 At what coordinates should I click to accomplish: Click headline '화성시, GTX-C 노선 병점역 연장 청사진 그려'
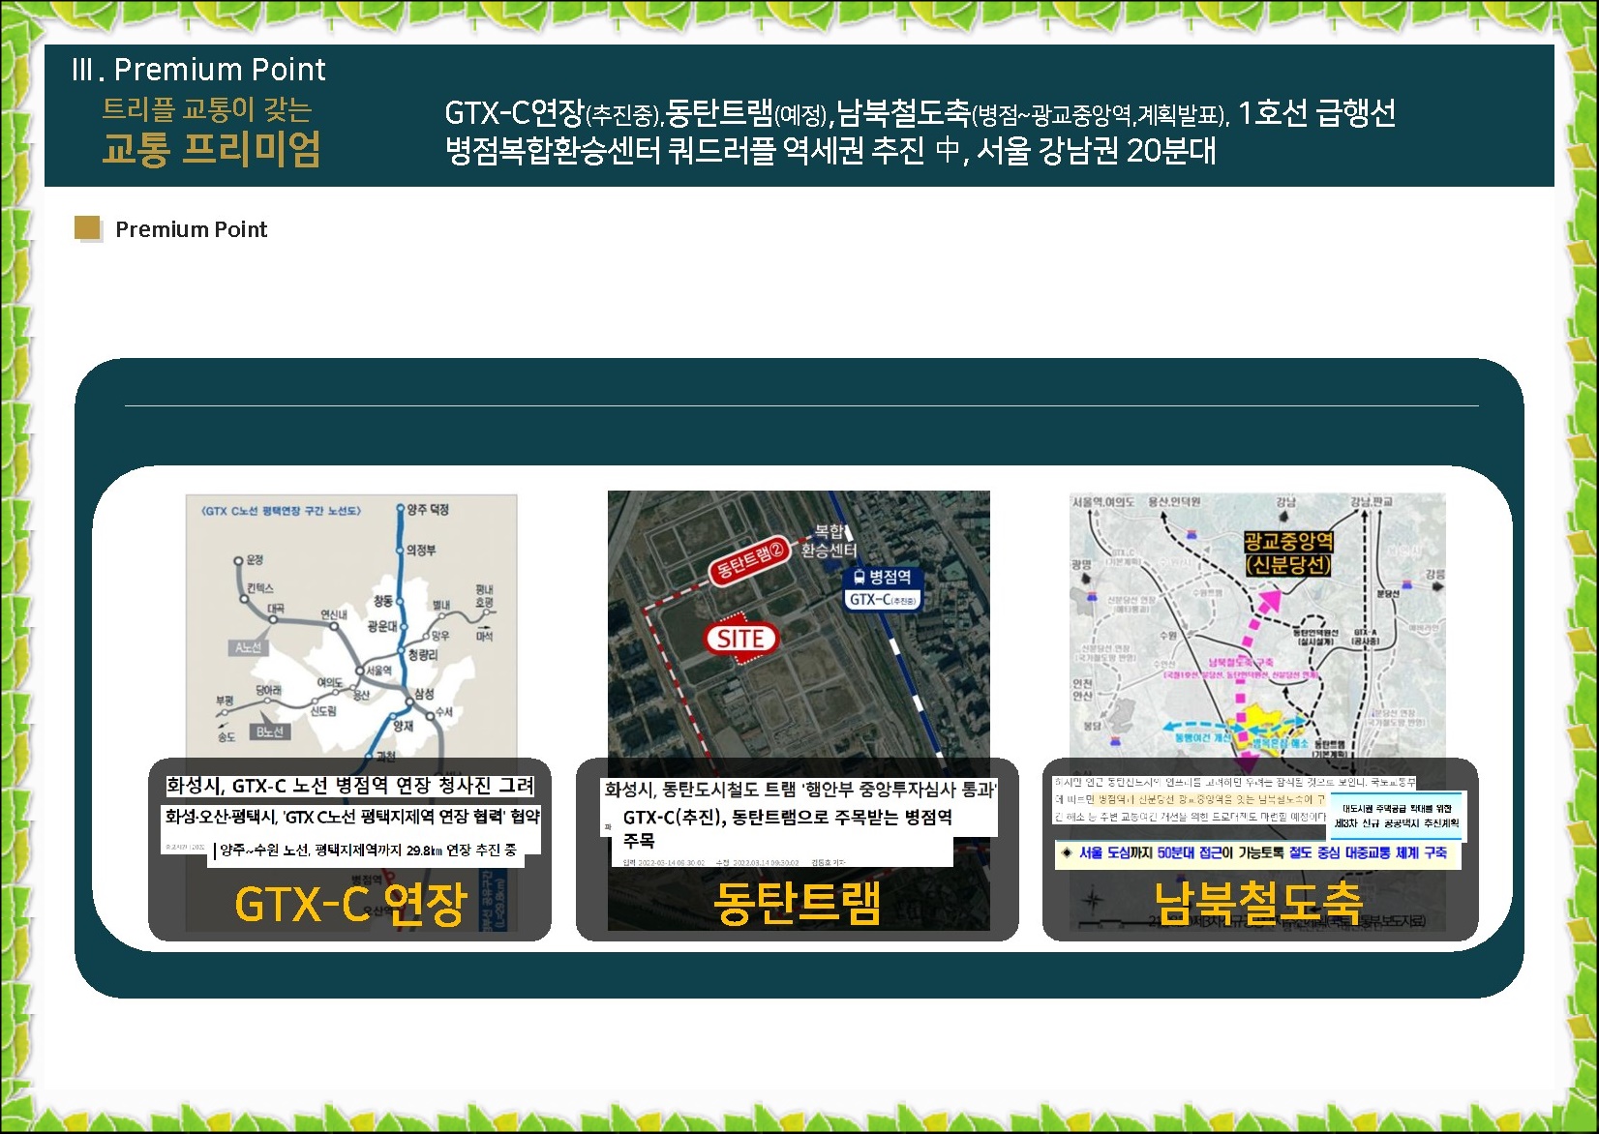point(350,786)
